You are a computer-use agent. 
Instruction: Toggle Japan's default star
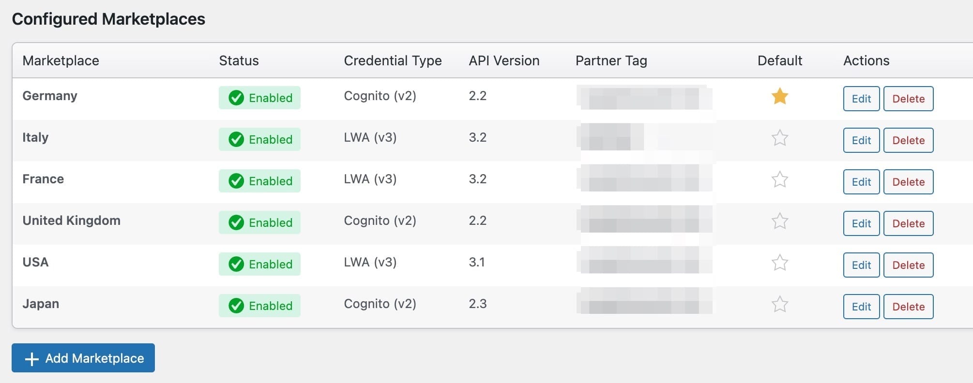tap(779, 305)
